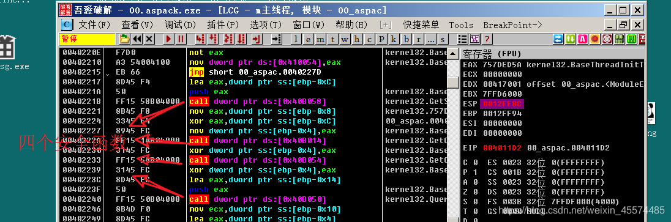Open help with the red question mark icon
The image size is (671, 222).
coord(487,39)
